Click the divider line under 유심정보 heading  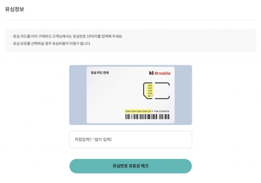[130, 20]
